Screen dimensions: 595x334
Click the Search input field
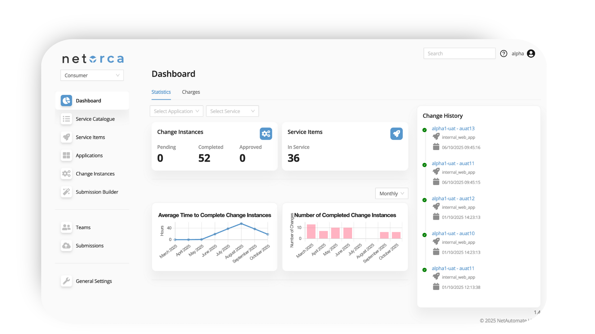pos(459,54)
